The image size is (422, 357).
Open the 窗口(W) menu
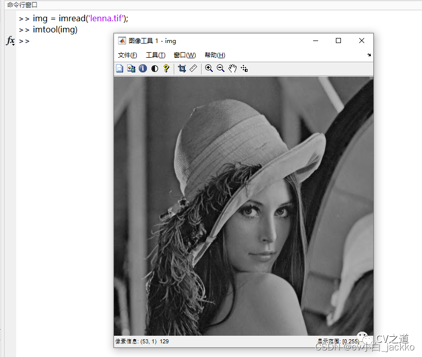pos(184,55)
